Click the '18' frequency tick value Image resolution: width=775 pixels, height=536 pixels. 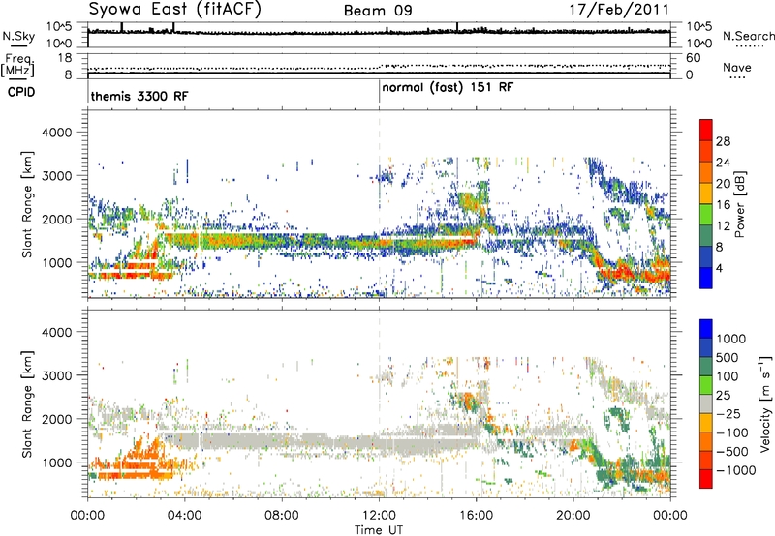click(x=65, y=58)
